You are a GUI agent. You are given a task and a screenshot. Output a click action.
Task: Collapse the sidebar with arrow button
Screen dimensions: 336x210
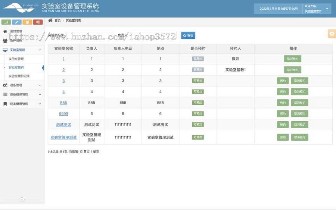(22, 200)
